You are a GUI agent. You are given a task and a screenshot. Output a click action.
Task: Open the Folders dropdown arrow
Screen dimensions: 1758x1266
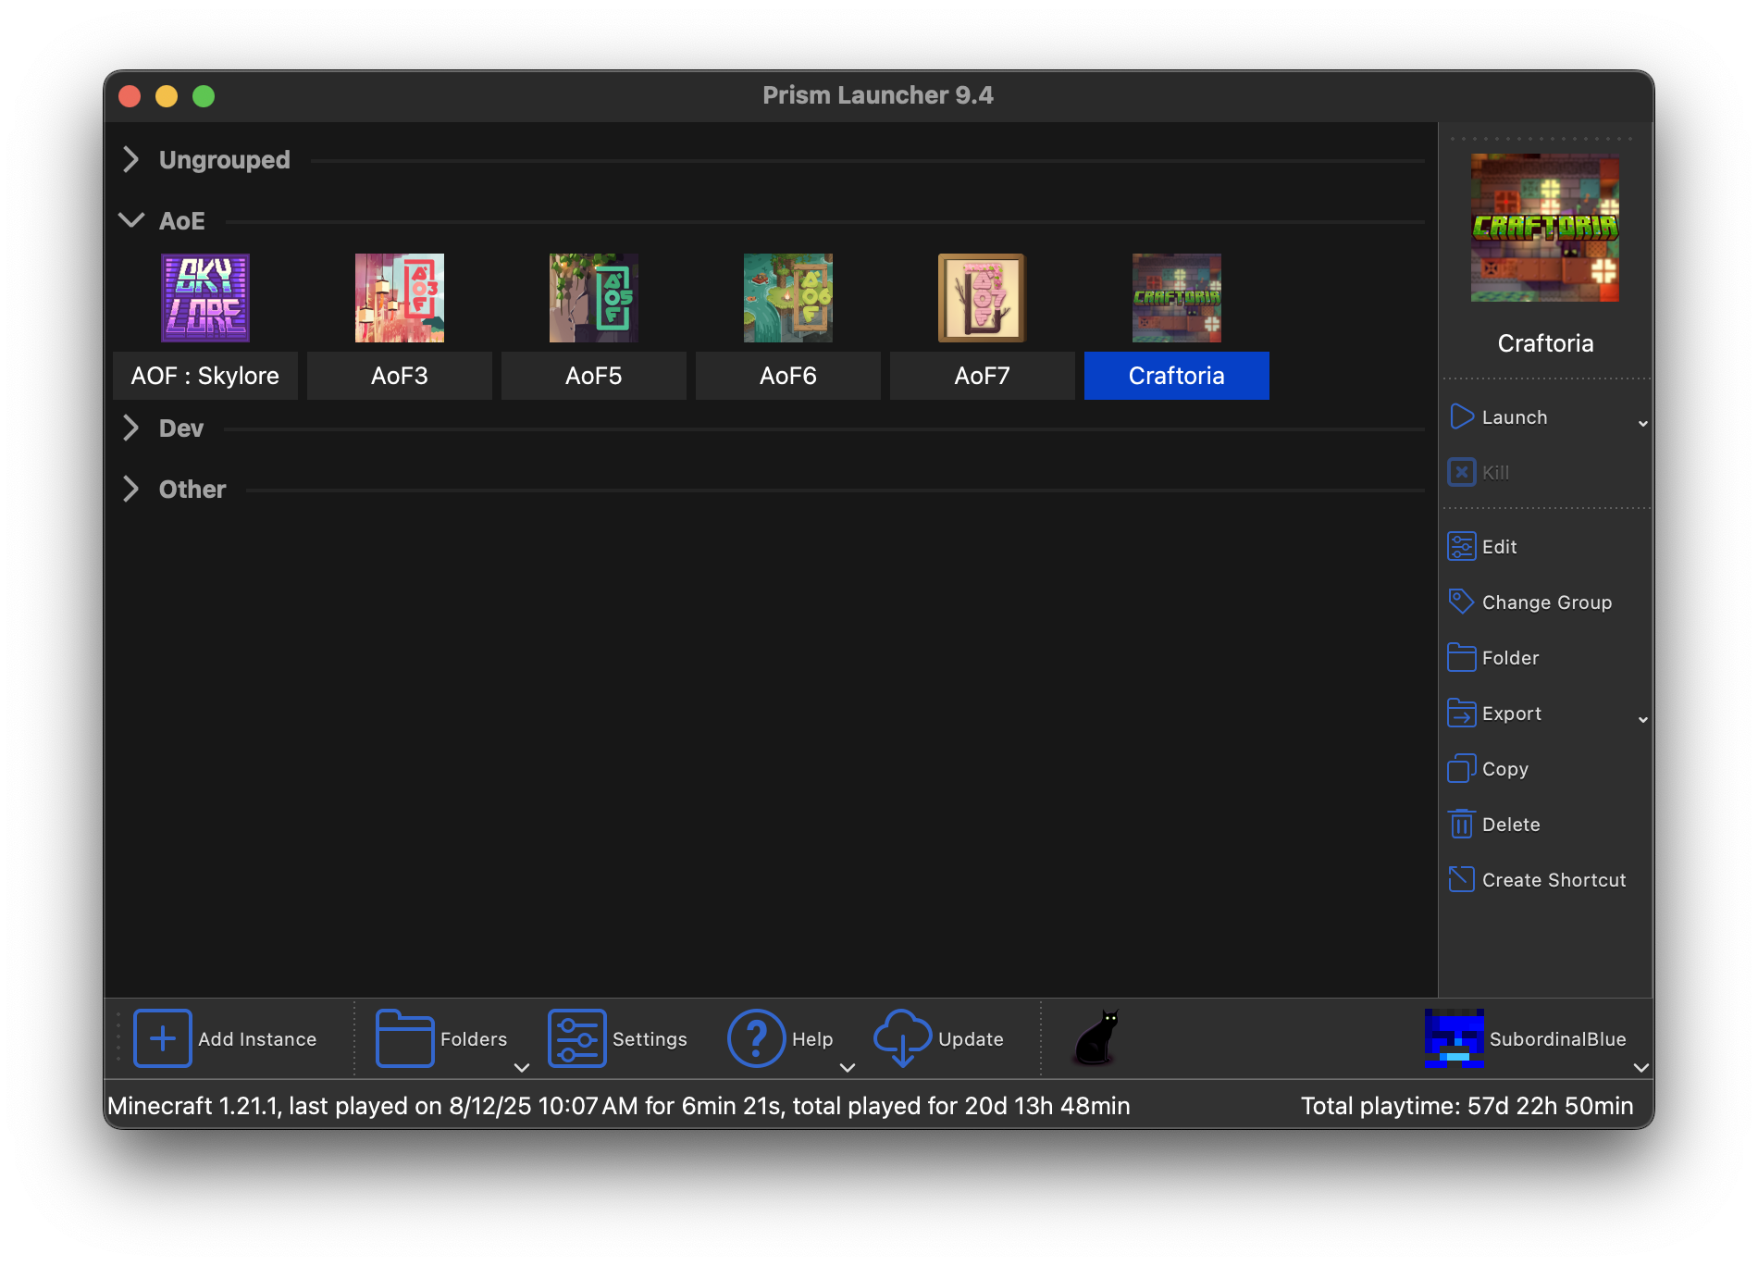(522, 1067)
